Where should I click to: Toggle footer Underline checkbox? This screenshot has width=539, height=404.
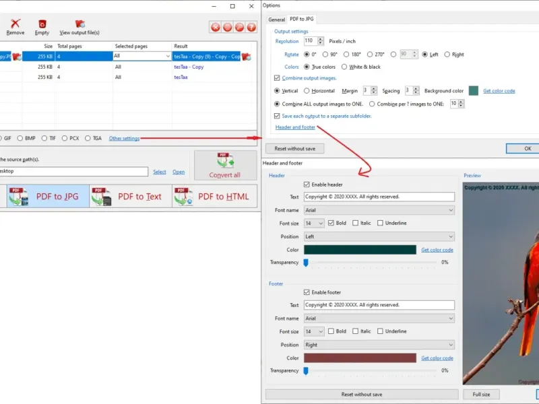pyautogui.click(x=380, y=331)
